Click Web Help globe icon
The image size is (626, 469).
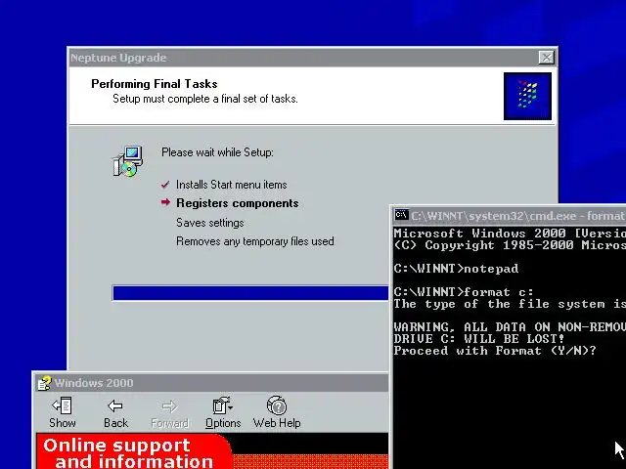coord(276,405)
